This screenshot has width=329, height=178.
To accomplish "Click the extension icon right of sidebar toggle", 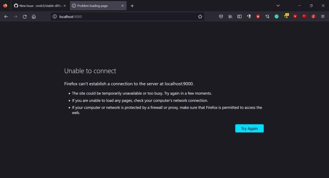I will point(249,16).
